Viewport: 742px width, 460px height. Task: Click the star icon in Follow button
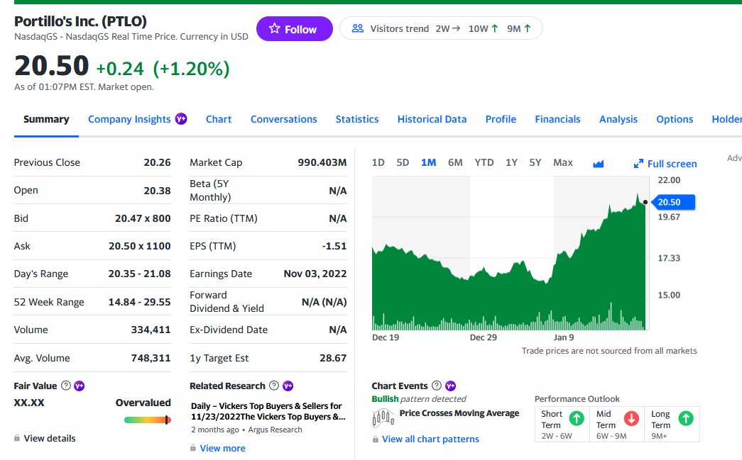[275, 28]
